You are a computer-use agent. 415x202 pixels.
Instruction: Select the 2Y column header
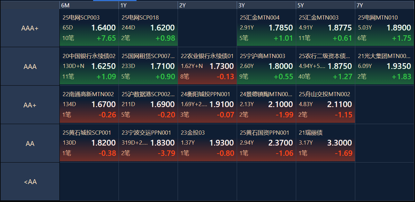point(207,5)
